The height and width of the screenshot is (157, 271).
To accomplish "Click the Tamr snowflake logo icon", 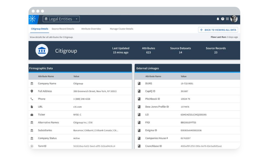I will coord(32,19).
